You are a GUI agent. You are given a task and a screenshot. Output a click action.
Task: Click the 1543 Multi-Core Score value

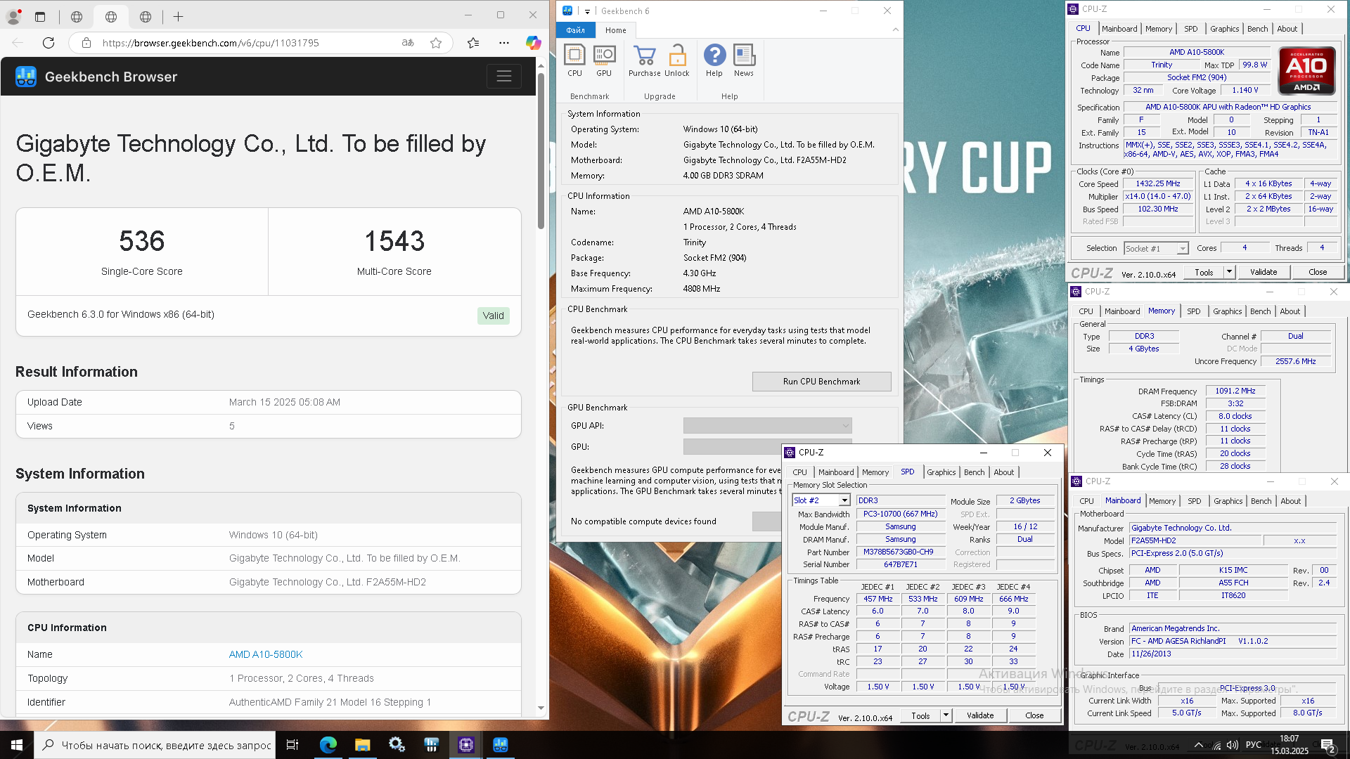394,241
